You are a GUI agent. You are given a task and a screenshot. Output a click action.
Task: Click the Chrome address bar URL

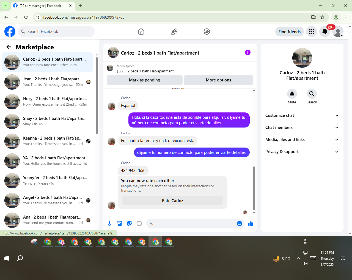coord(84,17)
